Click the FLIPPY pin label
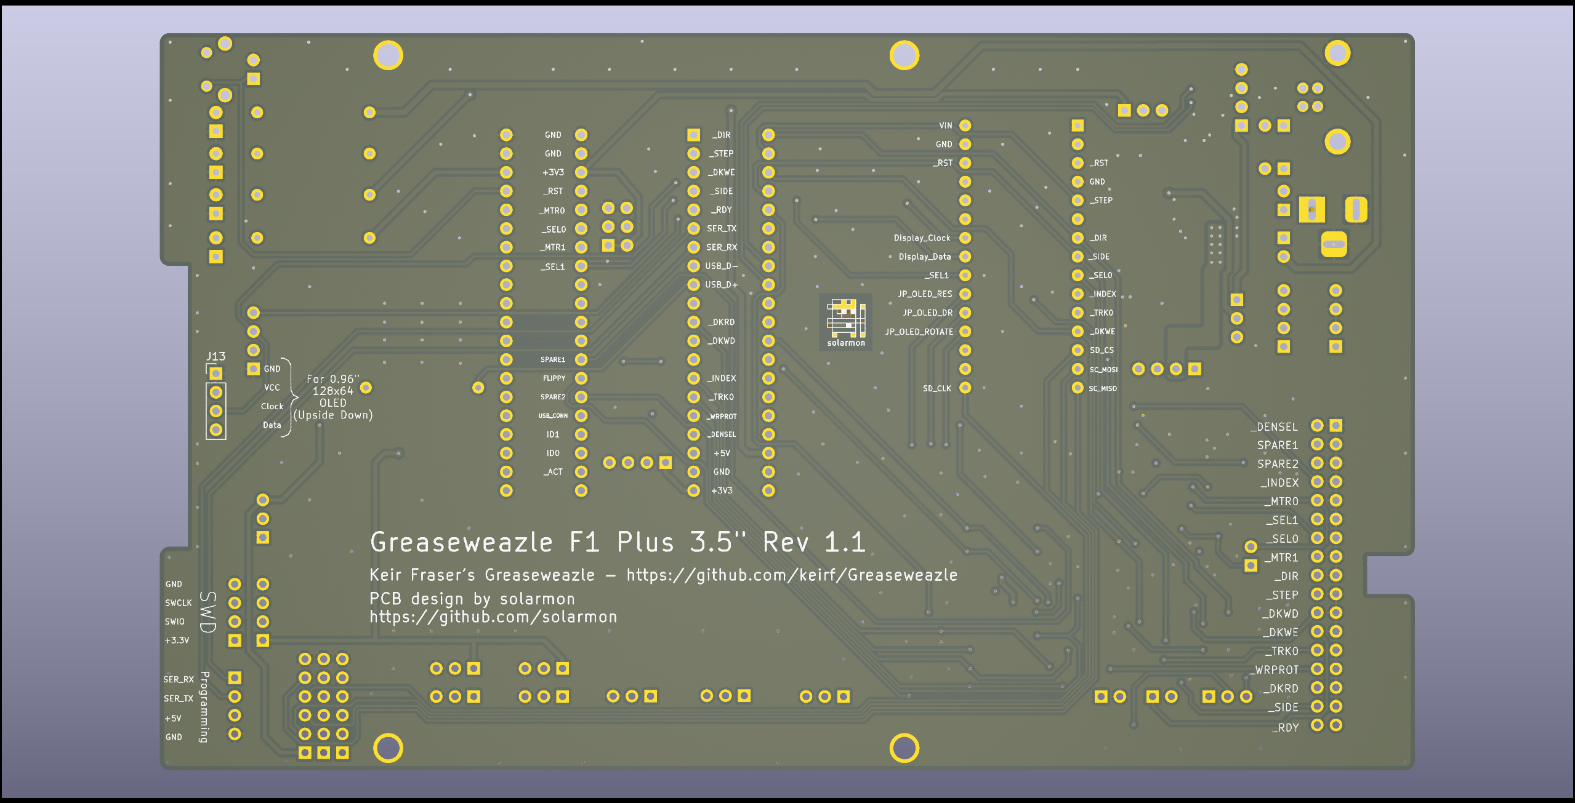This screenshot has height=803, width=1575. (554, 378)
